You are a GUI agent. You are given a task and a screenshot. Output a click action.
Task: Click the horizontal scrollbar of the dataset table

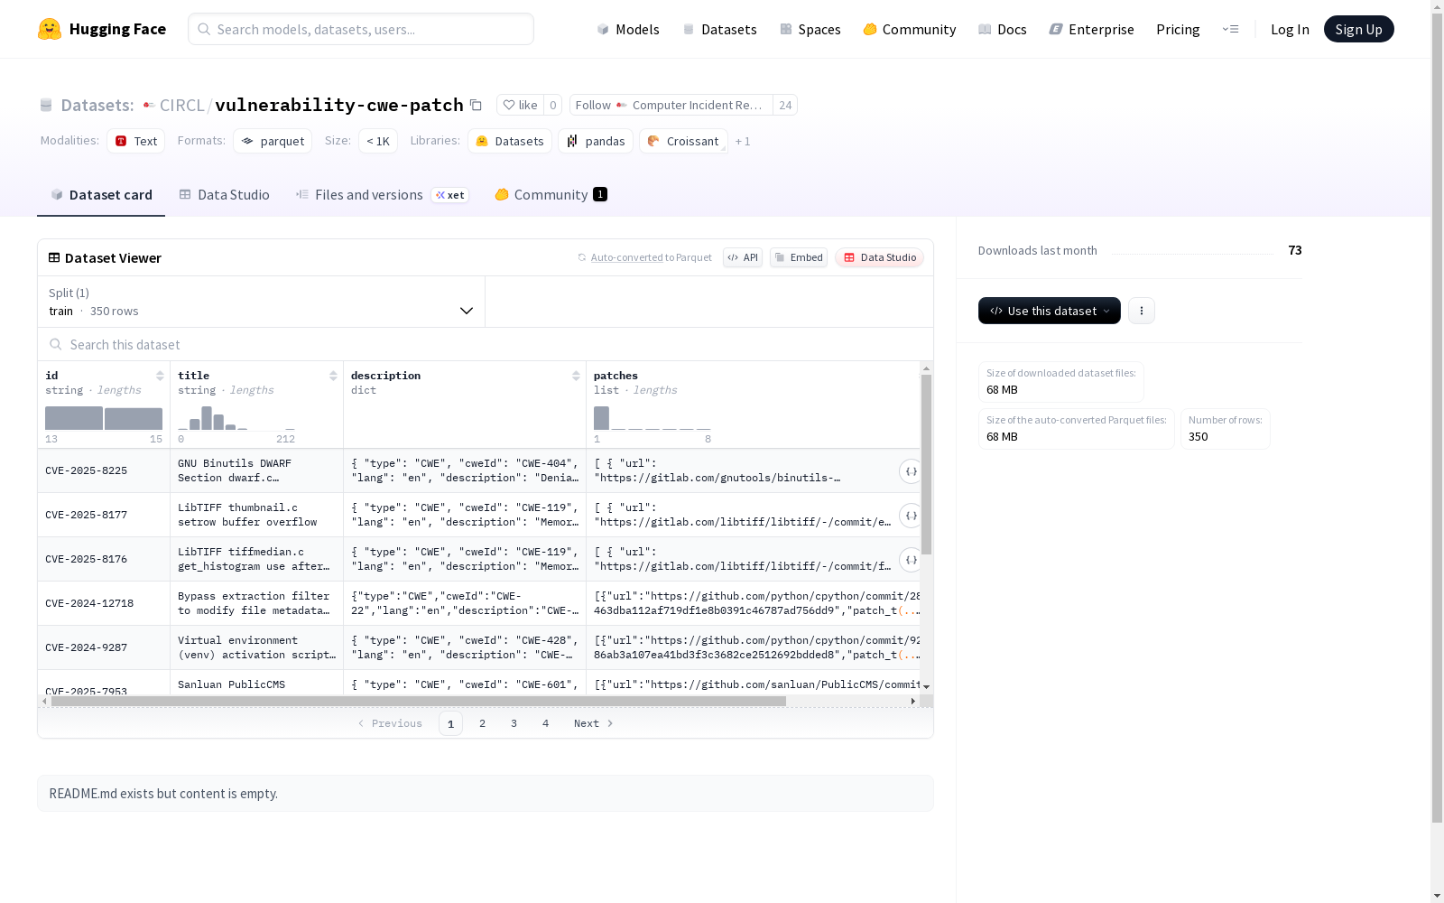pyautogui.click(x=419, y=701)
